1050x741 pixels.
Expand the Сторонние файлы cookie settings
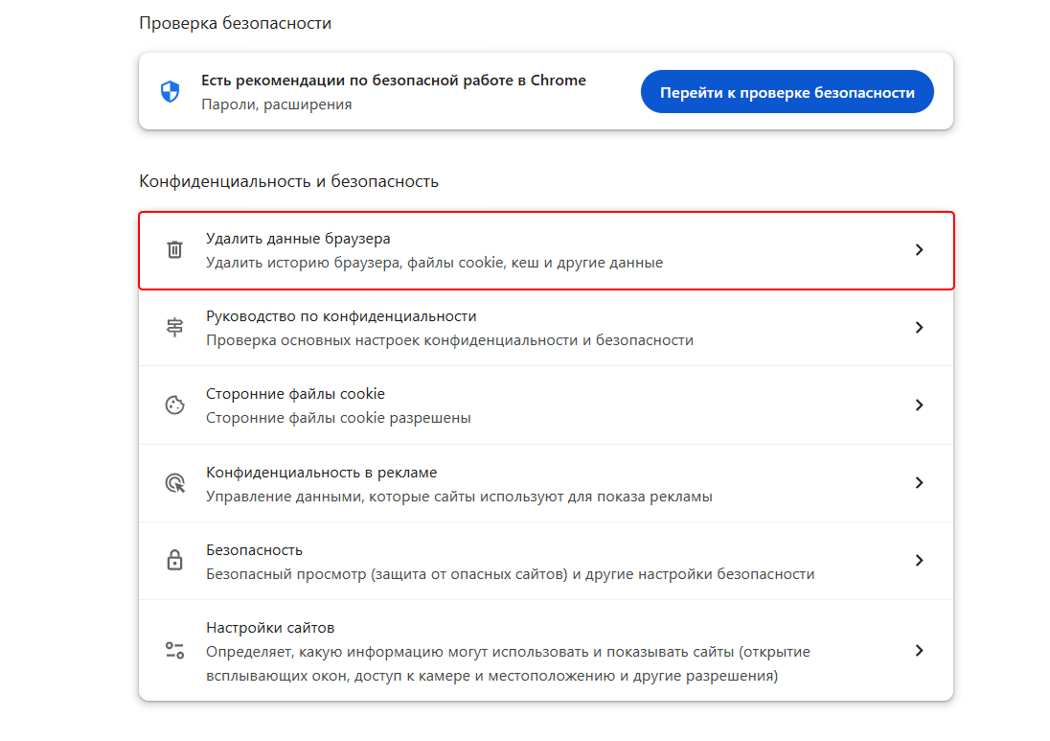919,405
